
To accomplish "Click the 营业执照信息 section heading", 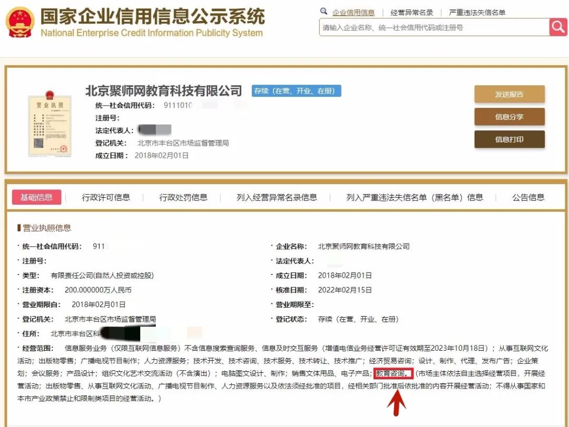I will tap(47, 228).
